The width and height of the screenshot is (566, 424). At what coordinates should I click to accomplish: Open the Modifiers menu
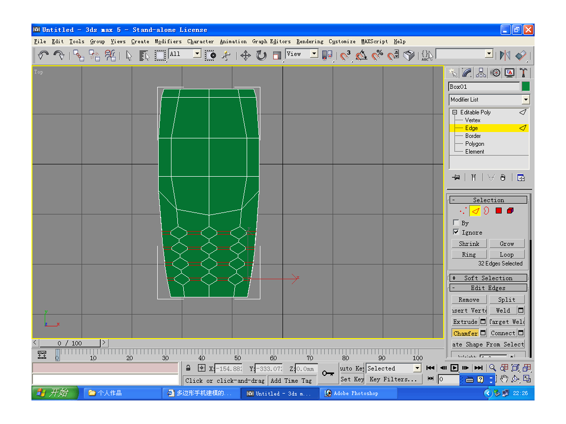coord(168,42)
